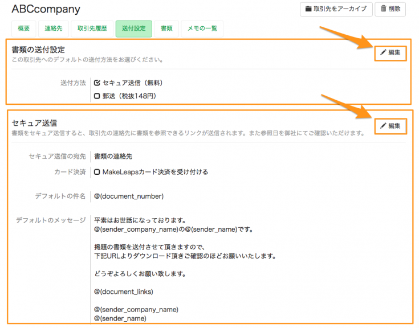Click the trash icon for 削除
The image size is (419, 328).
tap(384, 9)
